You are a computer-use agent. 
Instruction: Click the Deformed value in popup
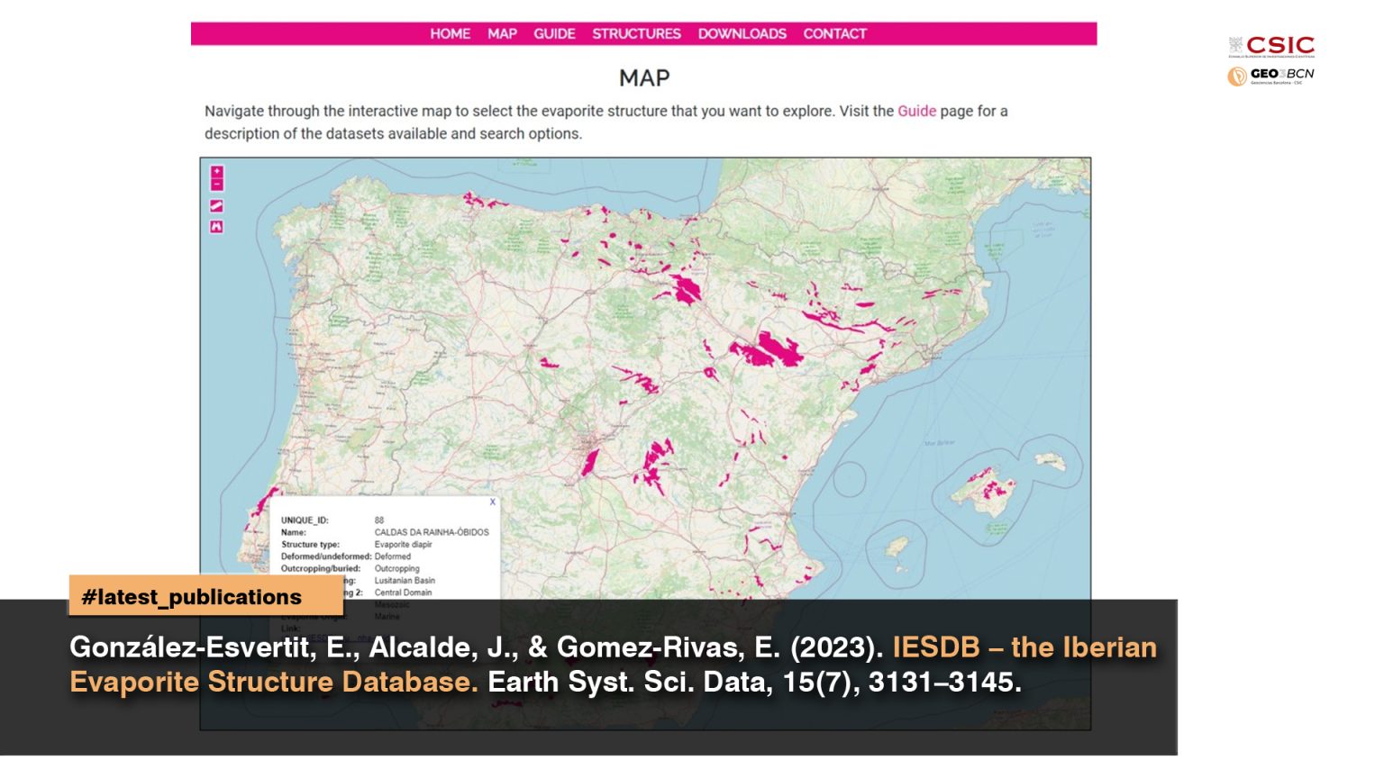coord(393,556)
